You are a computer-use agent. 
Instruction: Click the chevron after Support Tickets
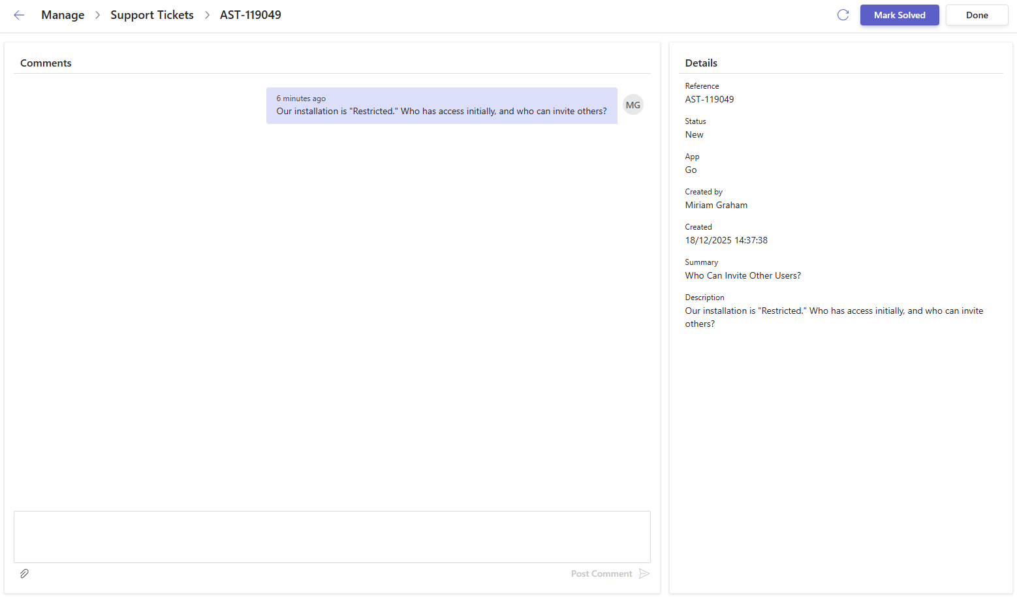[x=207, y=15]
